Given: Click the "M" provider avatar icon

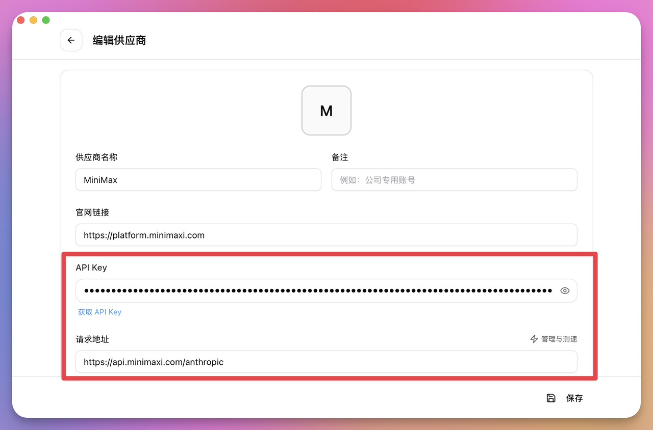Looking at the screenshot, I should pyautogui.click(x=326, y=111).
